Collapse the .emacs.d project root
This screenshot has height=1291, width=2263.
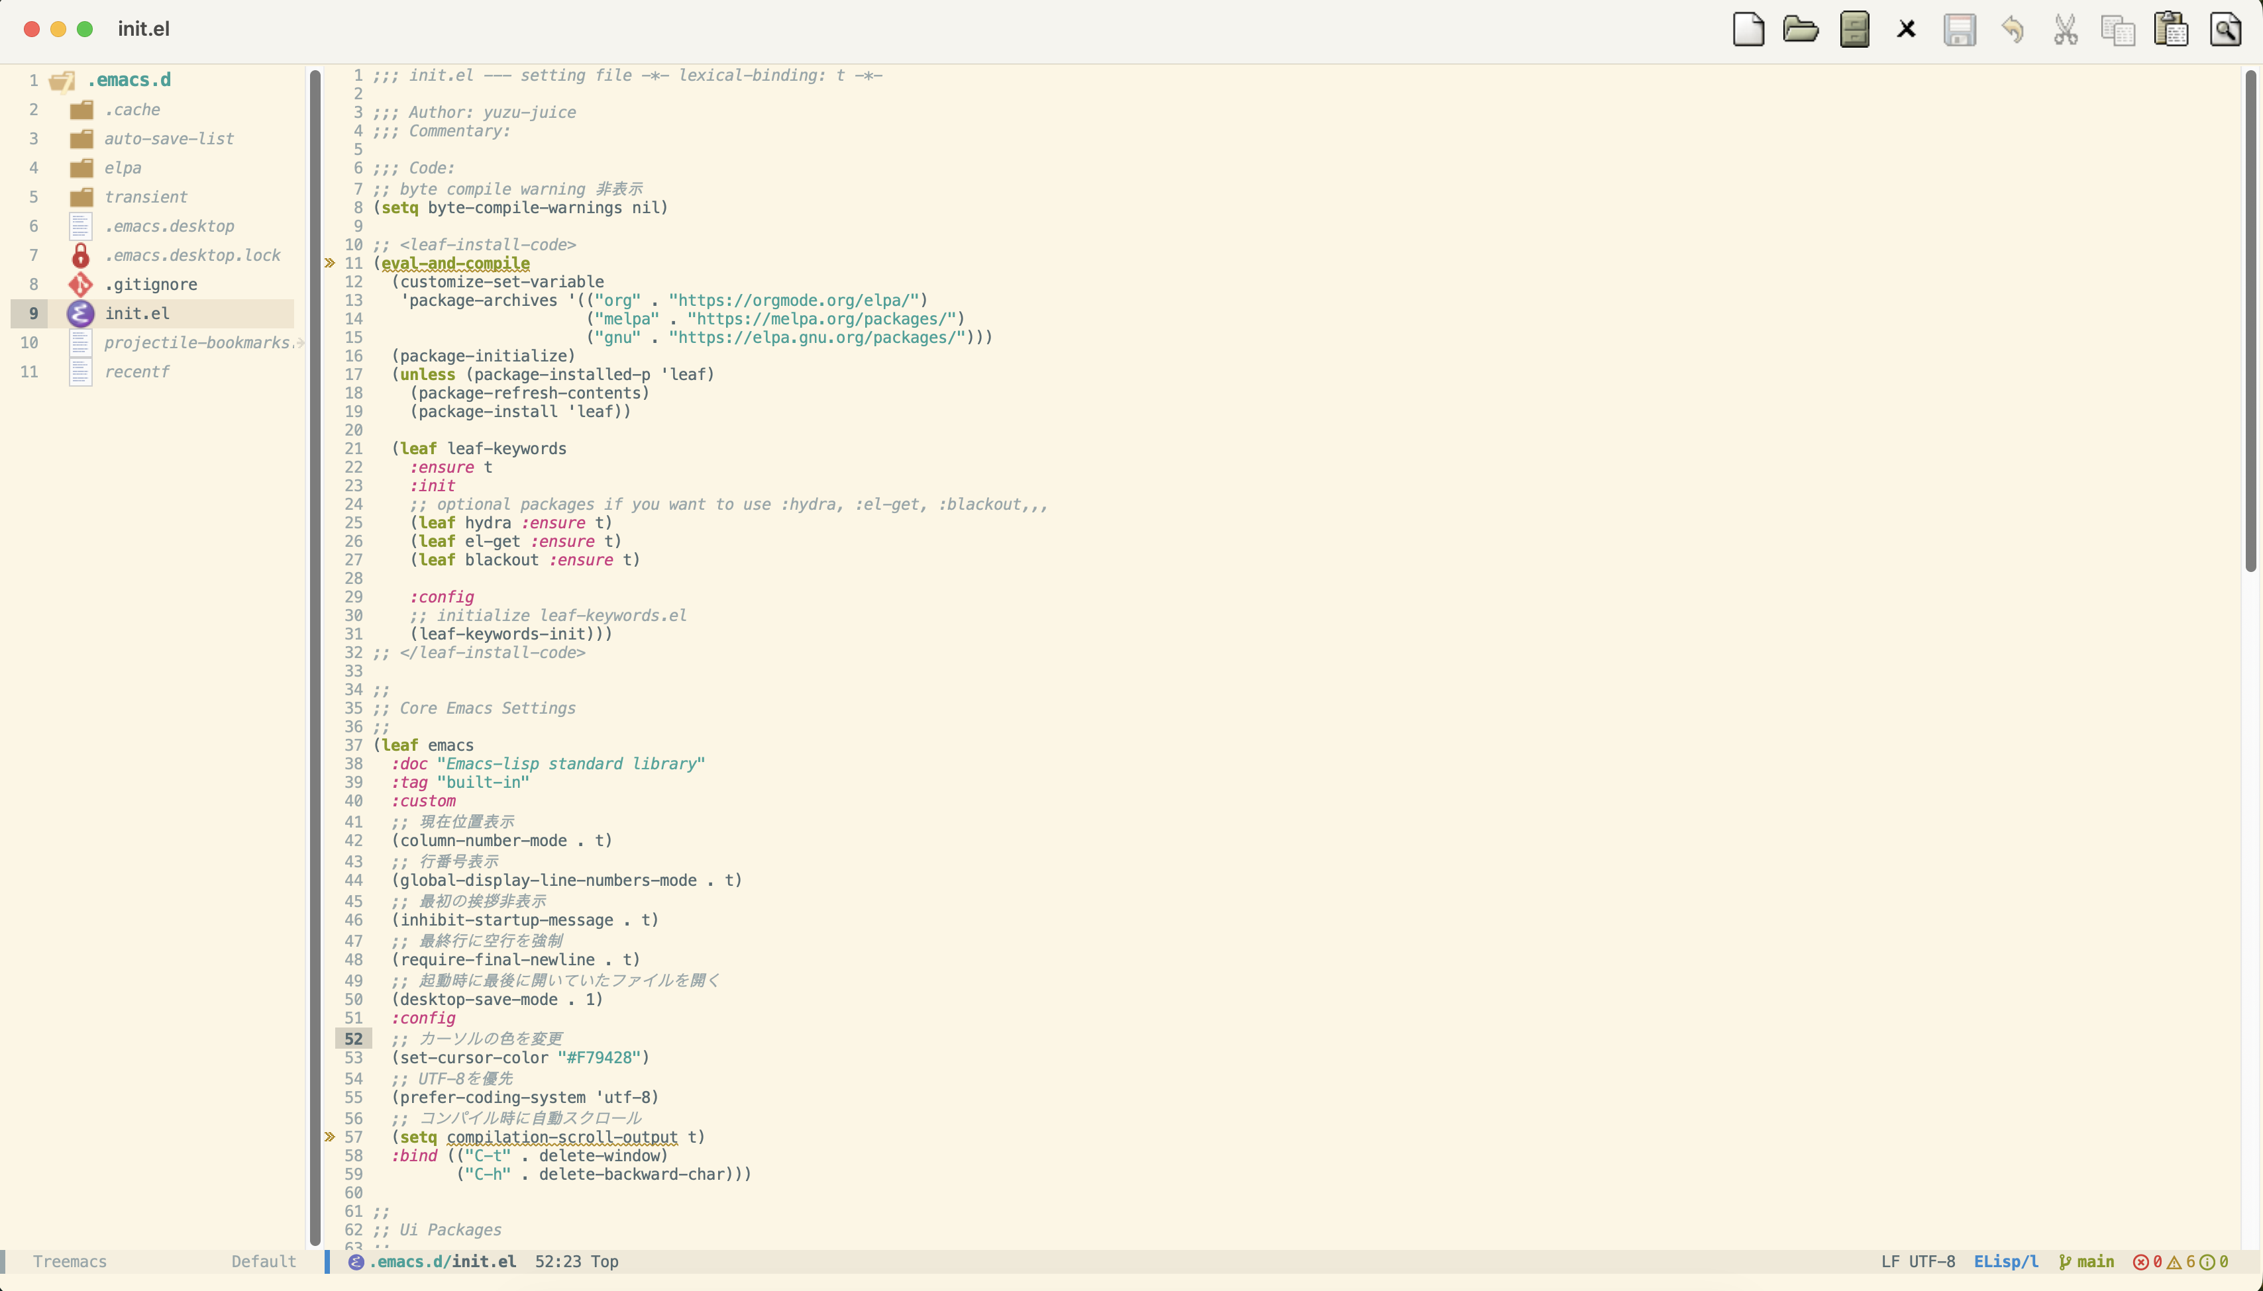(x=129, y=80)
